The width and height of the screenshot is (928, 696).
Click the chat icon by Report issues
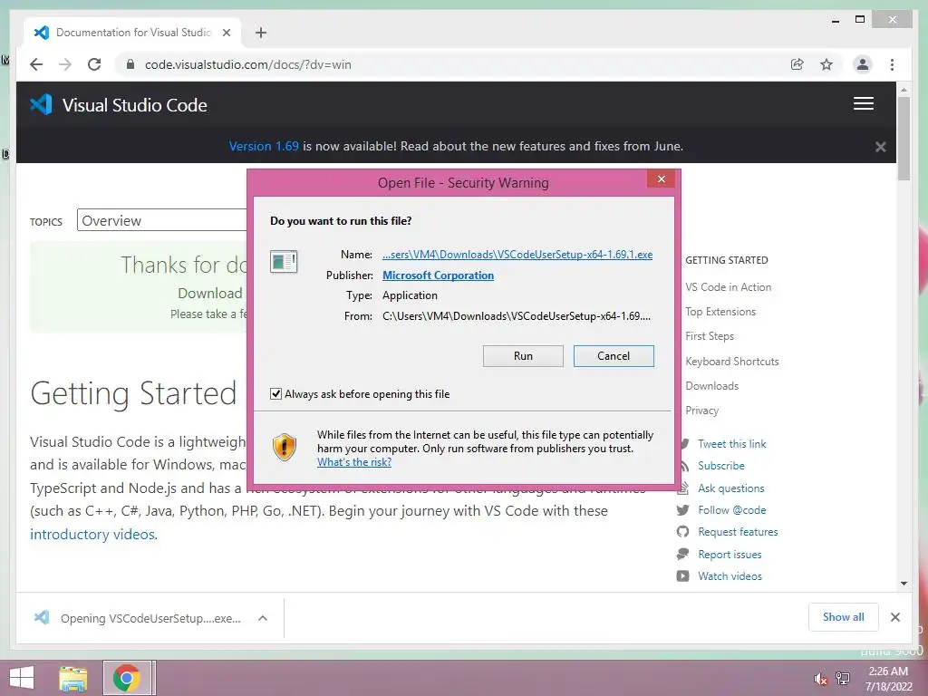[682, 554]
